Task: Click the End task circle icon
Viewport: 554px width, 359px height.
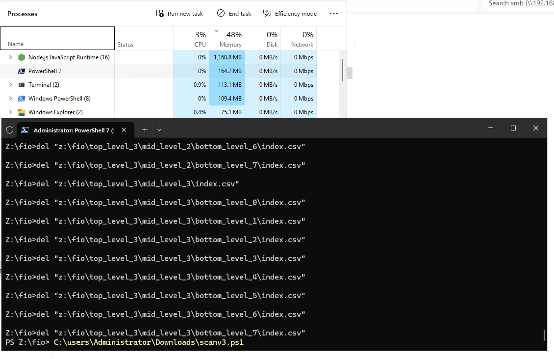Action: [x=221, y=13]
